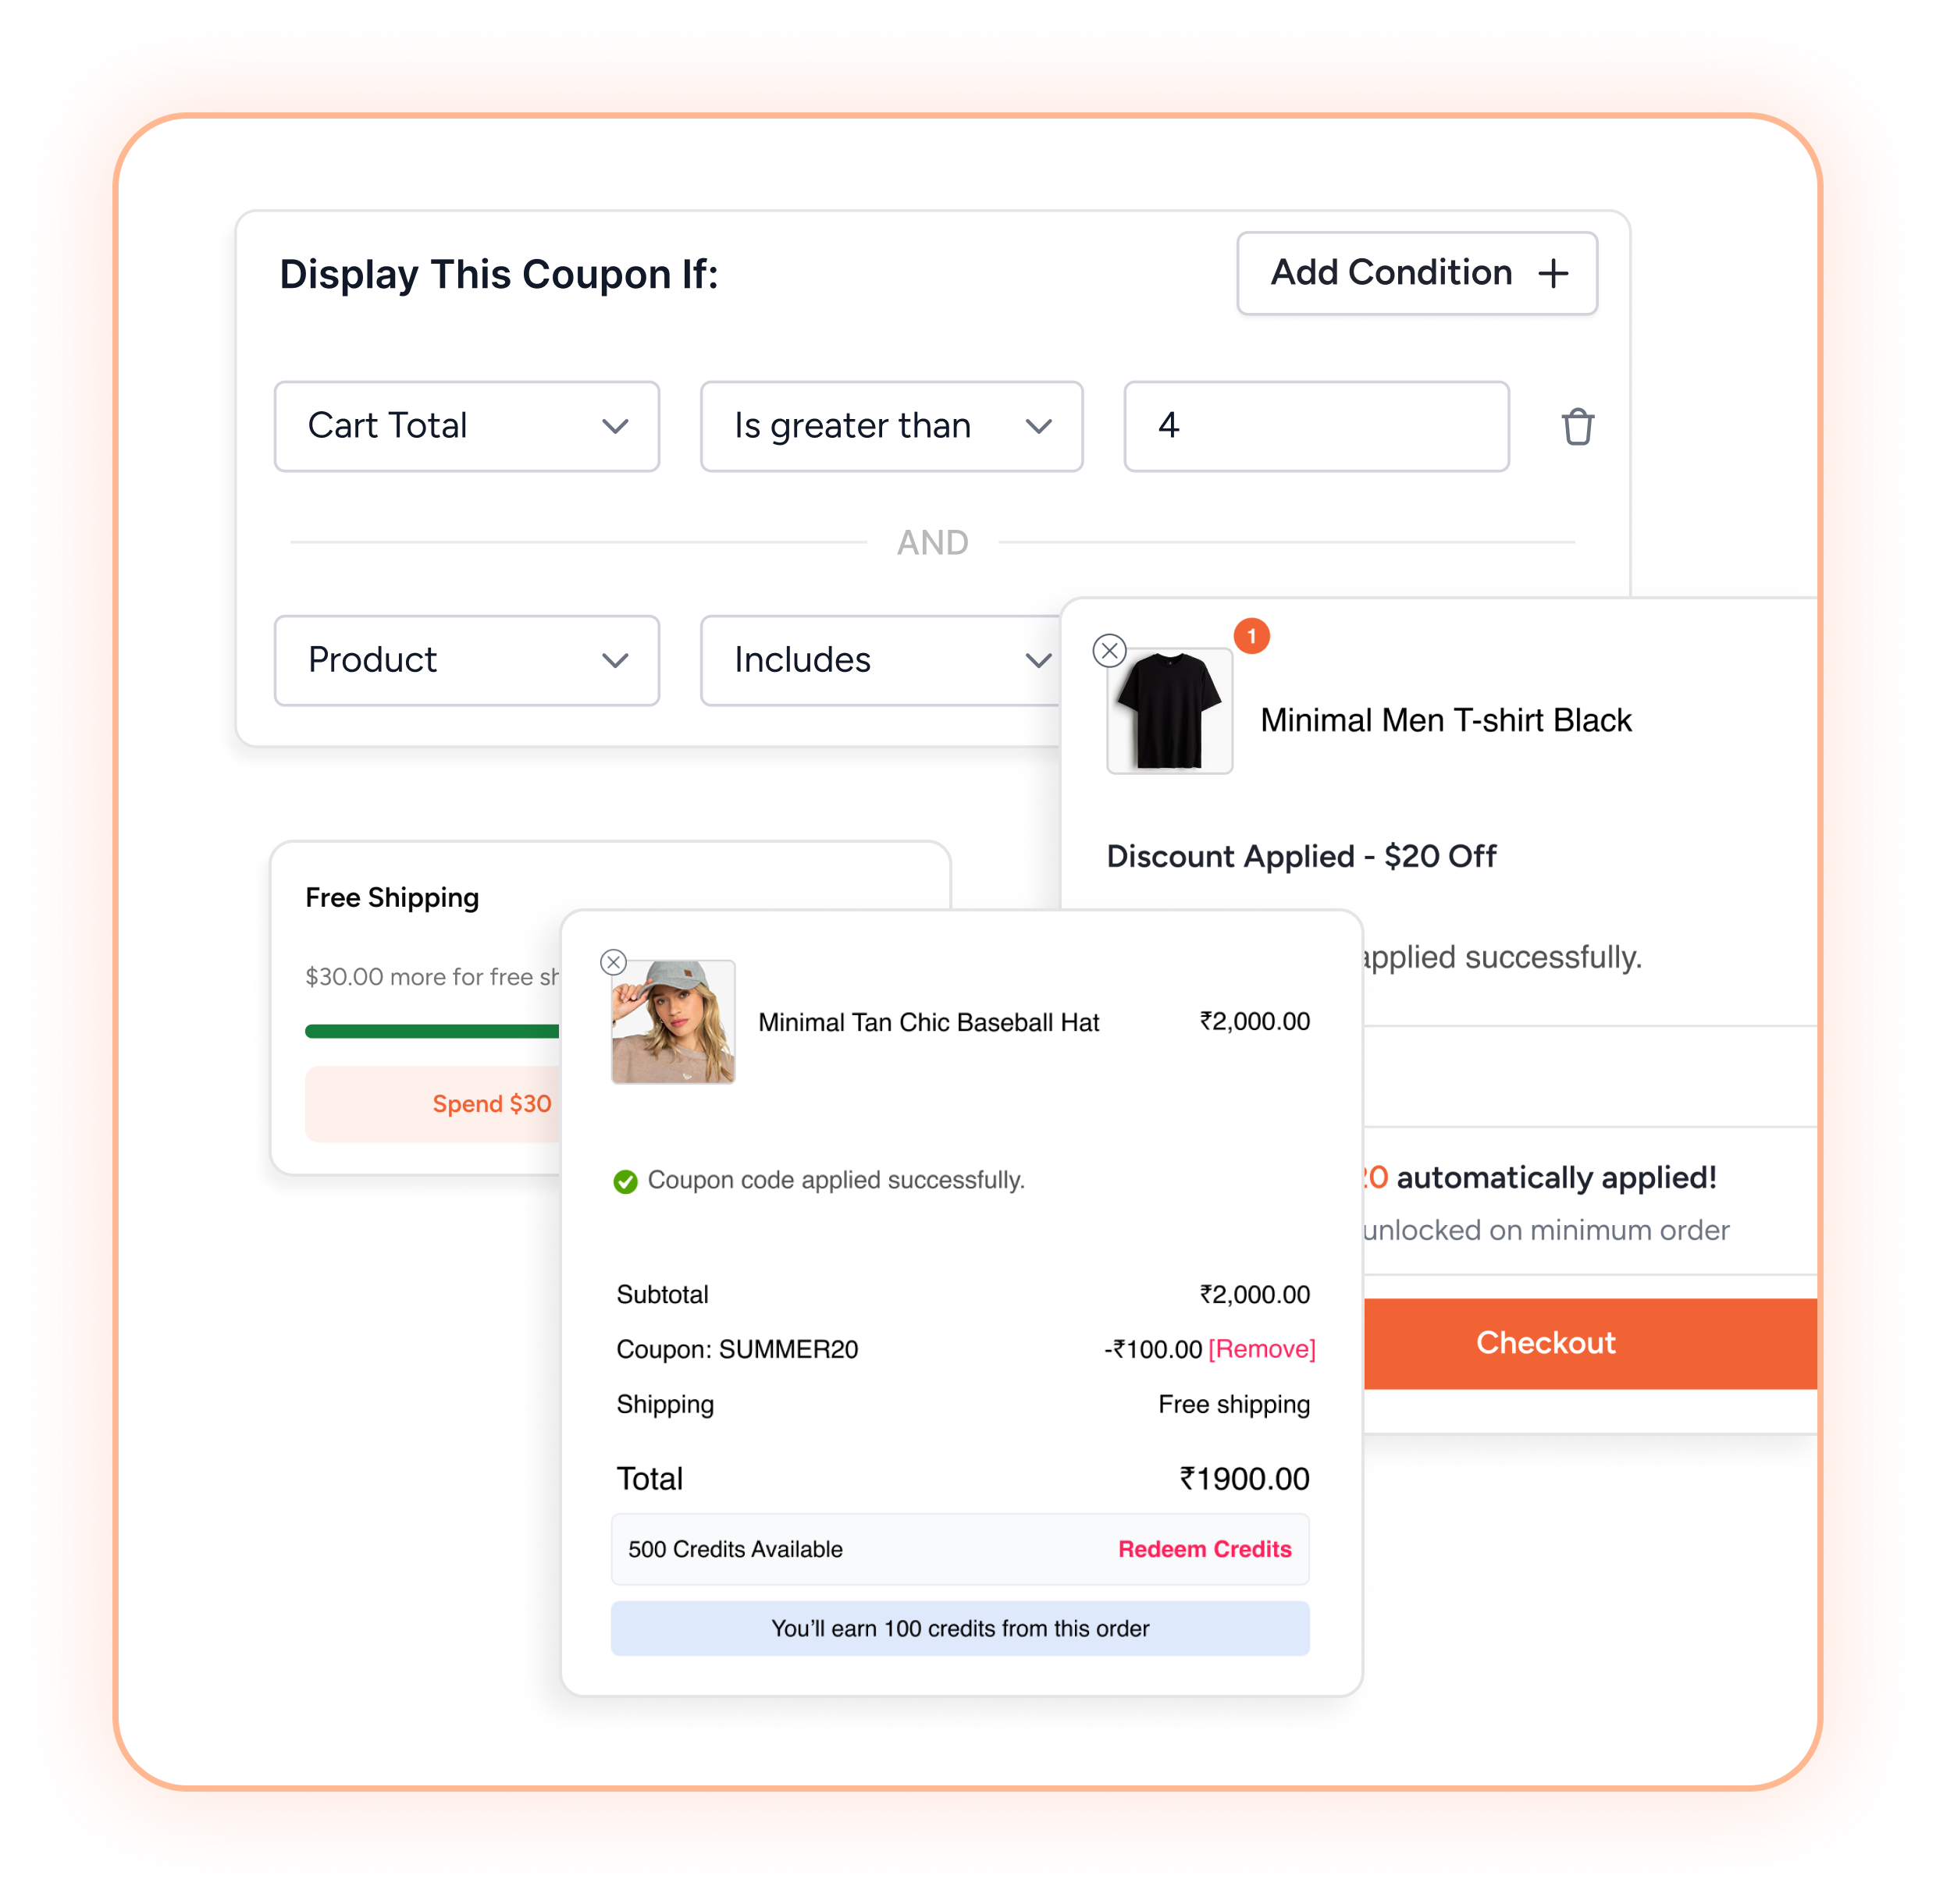Screen dimensions: 1936x1904
Task: Remove Minimal Men T-shirt Black with the X icon
Action: click(x=1109, y=650)
